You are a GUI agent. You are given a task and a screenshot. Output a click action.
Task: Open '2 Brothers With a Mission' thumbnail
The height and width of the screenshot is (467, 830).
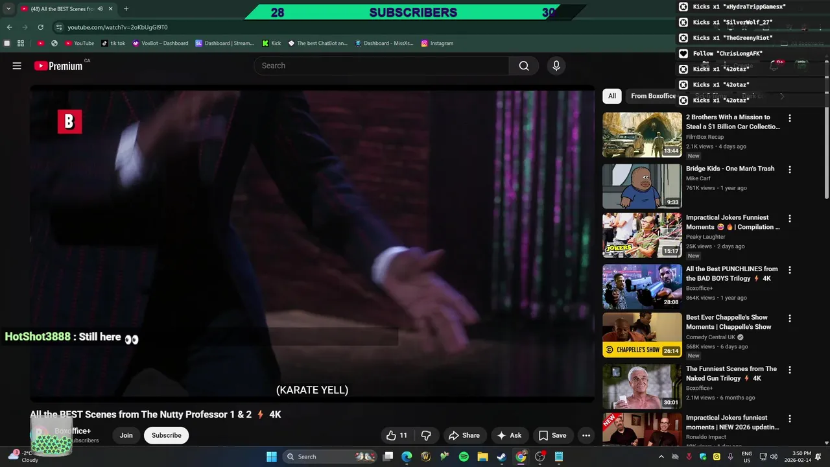[642, 135]
